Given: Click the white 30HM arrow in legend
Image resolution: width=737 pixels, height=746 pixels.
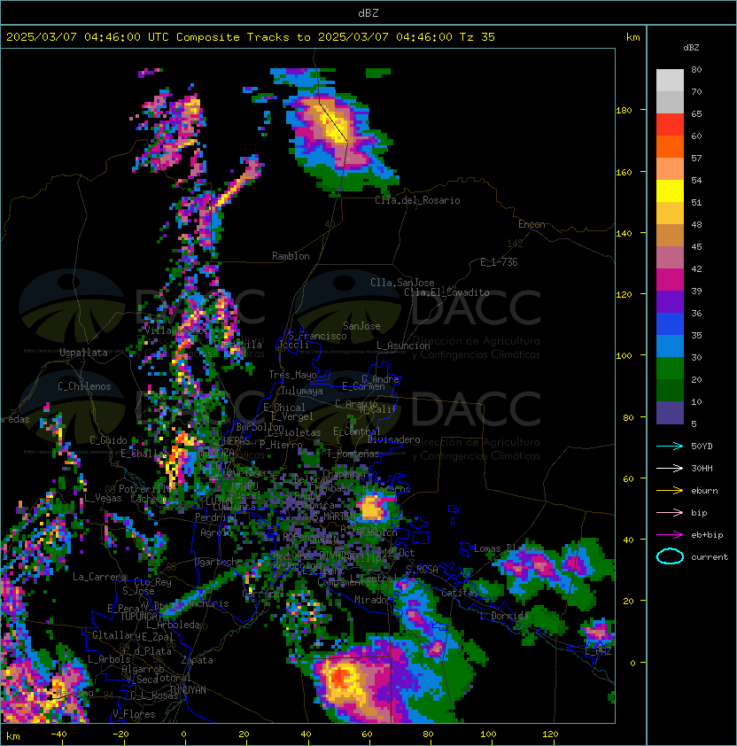Looking at the screenshot, I should pos(670,468).
